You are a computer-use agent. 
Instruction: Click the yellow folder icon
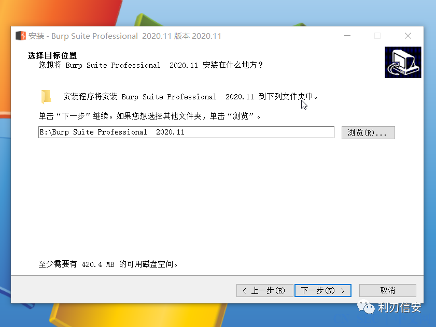coord(46,97)
